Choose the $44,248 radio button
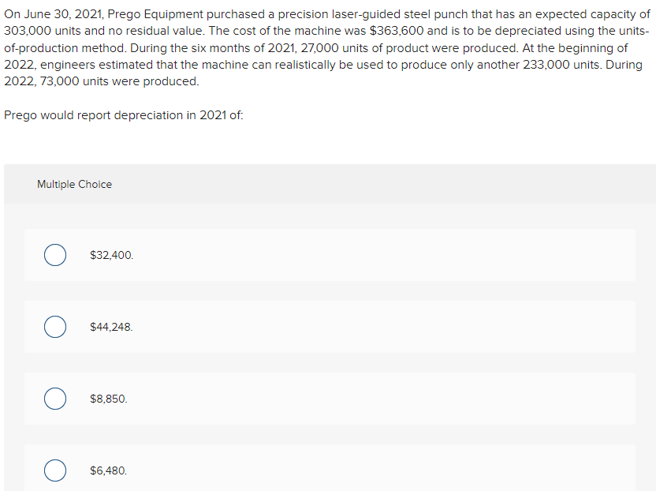656x491 pixels. coord(54,327)
